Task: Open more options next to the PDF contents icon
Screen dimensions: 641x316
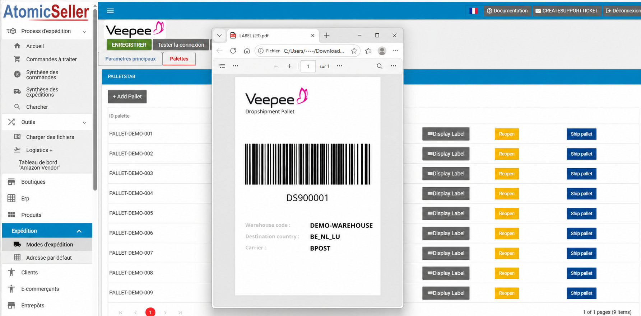Action: pyautogui.click(x=236, y=66)
